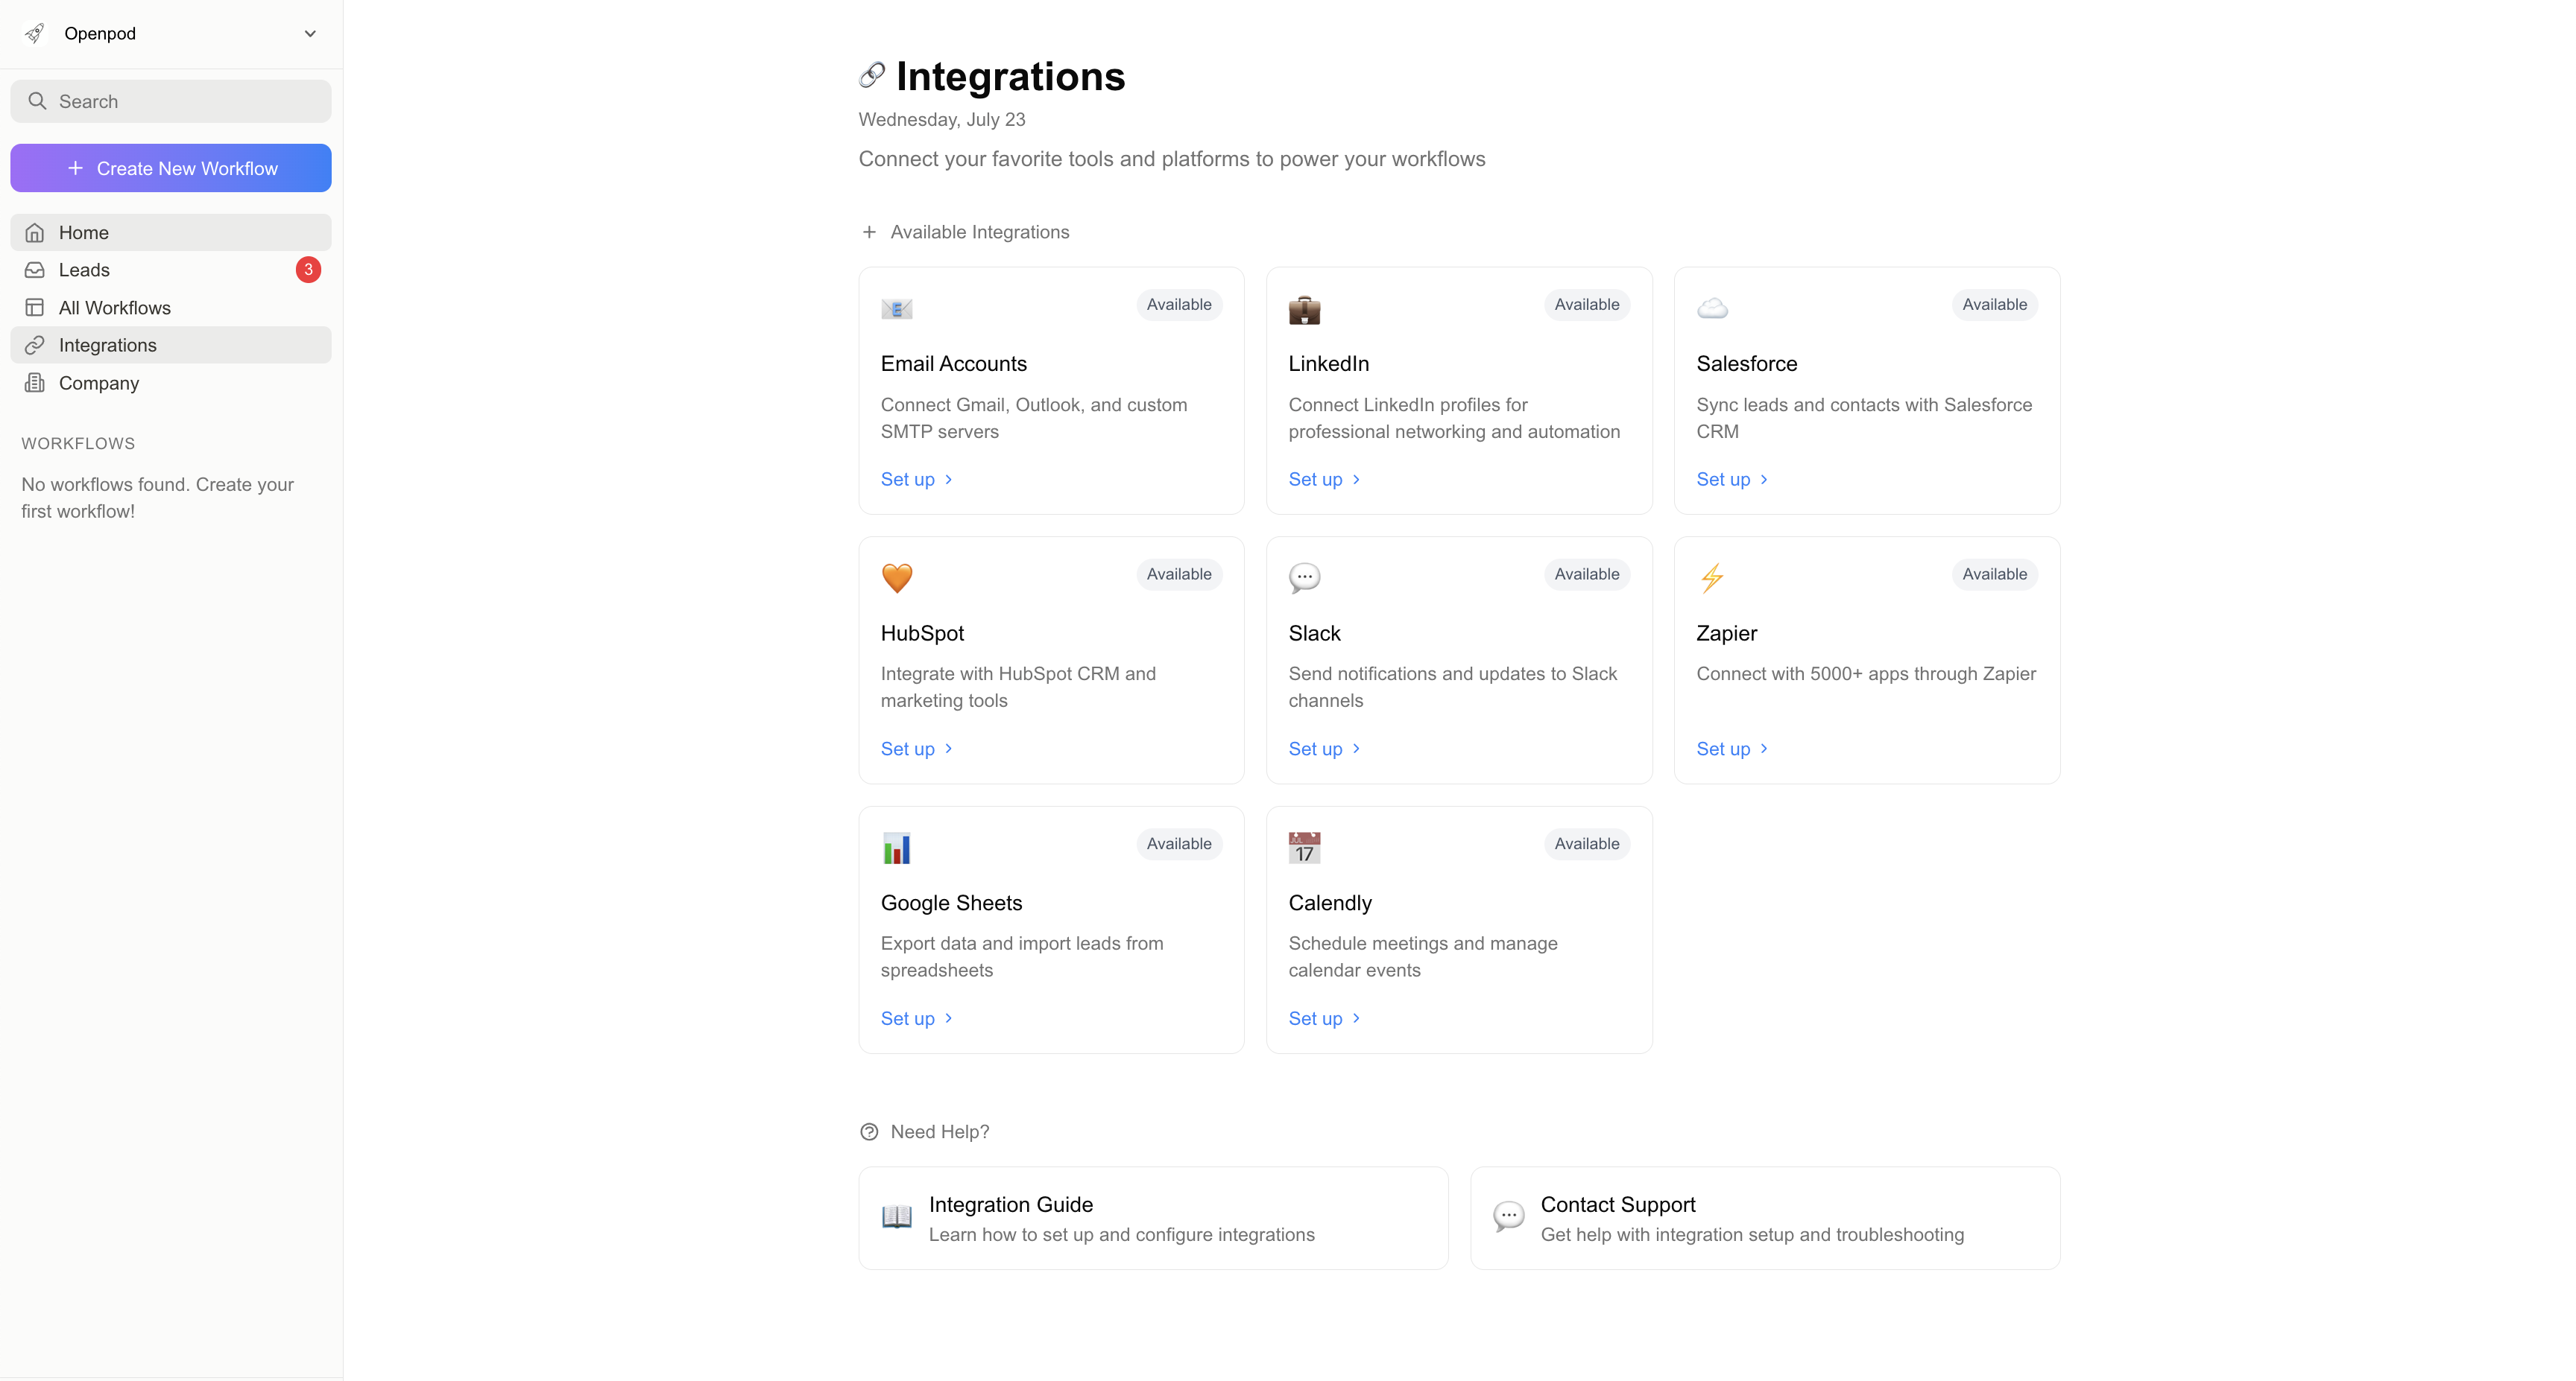Viewport: 2576px width, 1381px height.
Task: Click the Calendly calendar icon
Action: coord(1304,848)
